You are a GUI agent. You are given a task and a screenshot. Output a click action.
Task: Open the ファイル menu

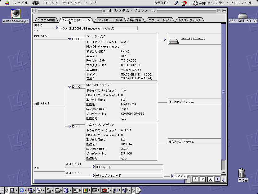(x=20, y=3)
